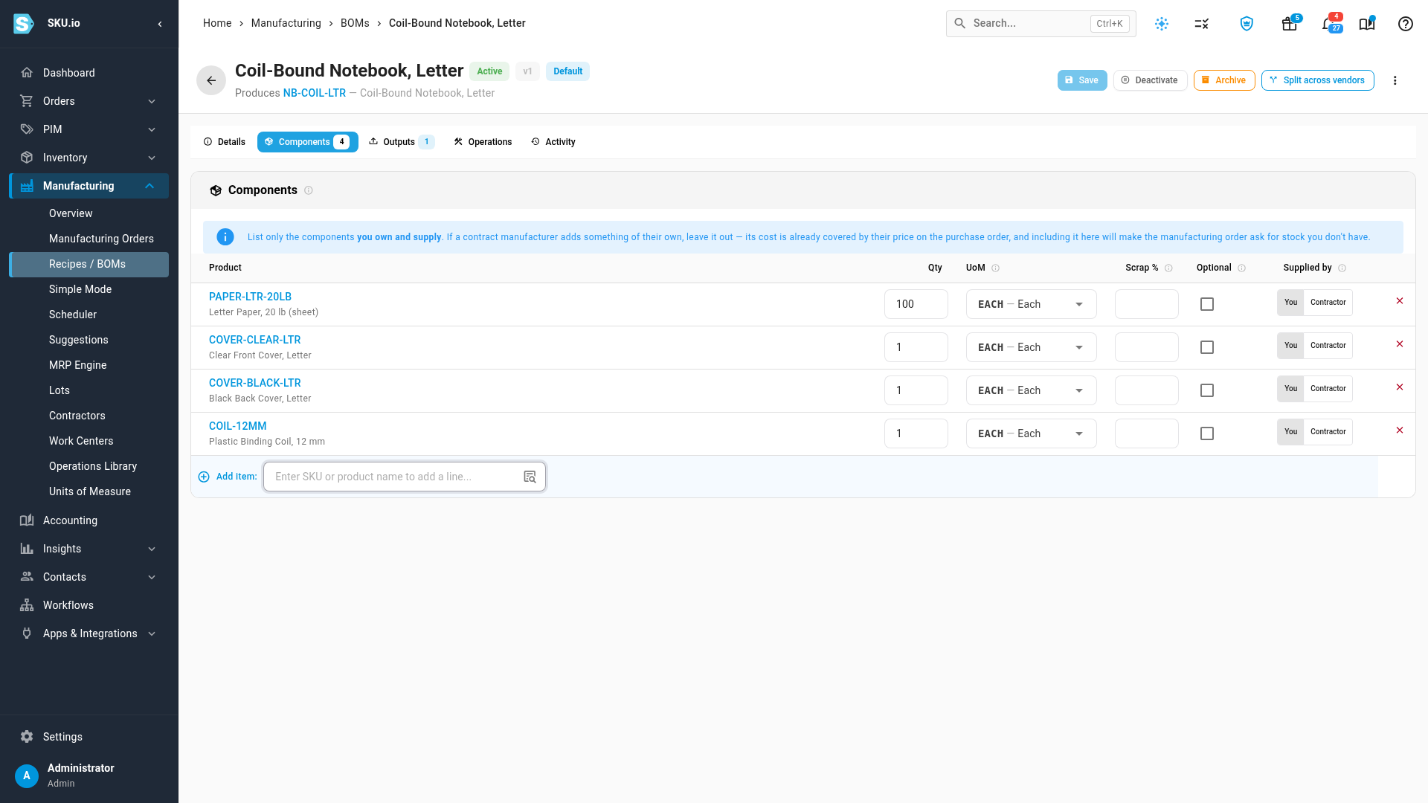Open UoM dropdown for PAPER-LTR-20LB
Image resolution: width=1428 pixels, height=803 pixels.
(x=1031, y=304)
